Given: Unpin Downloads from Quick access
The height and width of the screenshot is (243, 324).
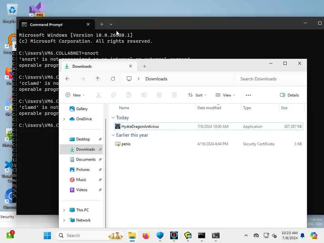Looking at the screenshot, I should (100, 149).
